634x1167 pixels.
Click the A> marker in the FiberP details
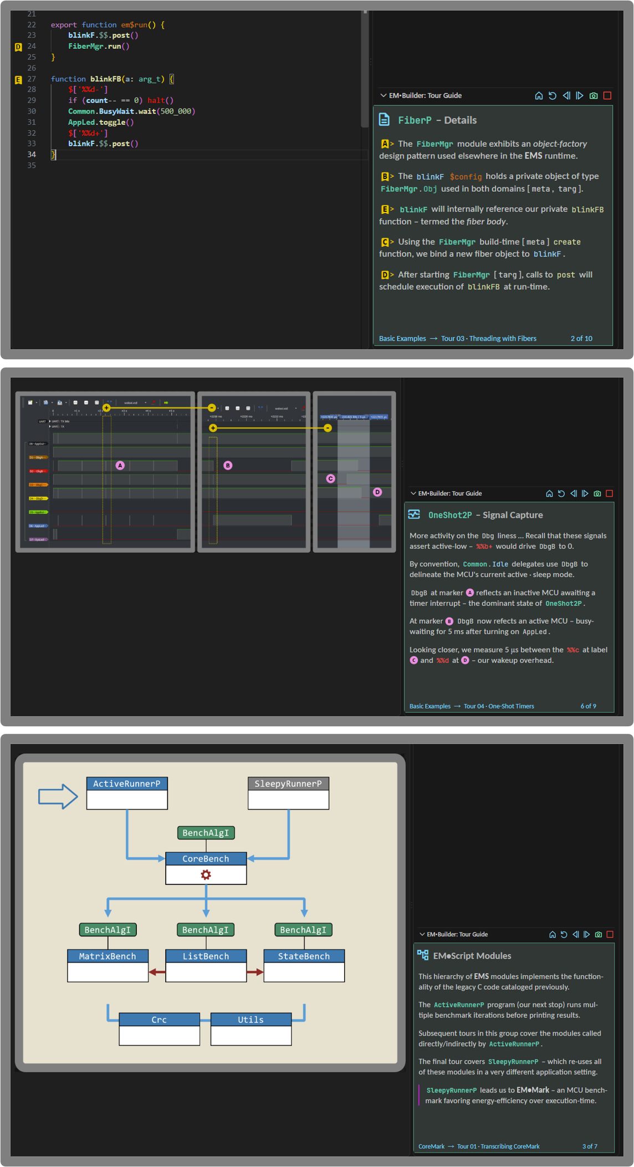coord(387,144)
